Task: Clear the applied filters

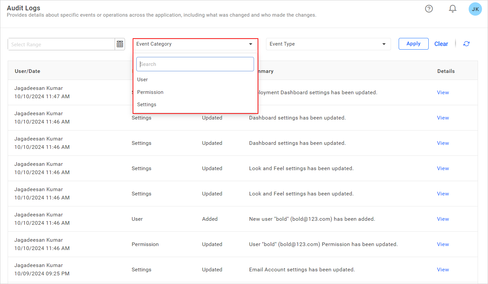Action: click(441, 44)
